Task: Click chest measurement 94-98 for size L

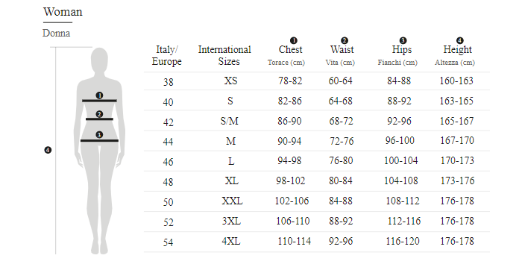Action: click(289, 161)
